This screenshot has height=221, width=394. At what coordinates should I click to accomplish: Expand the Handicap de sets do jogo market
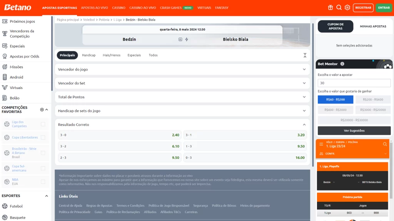182,111
